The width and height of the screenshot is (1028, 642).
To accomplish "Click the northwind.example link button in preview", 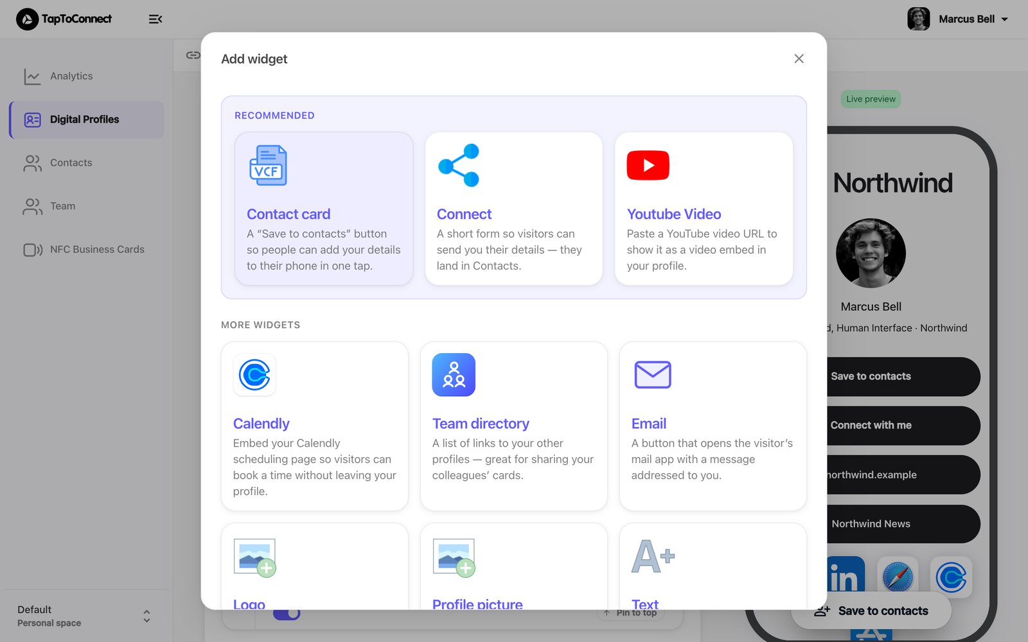I will (x=903, y=474).
